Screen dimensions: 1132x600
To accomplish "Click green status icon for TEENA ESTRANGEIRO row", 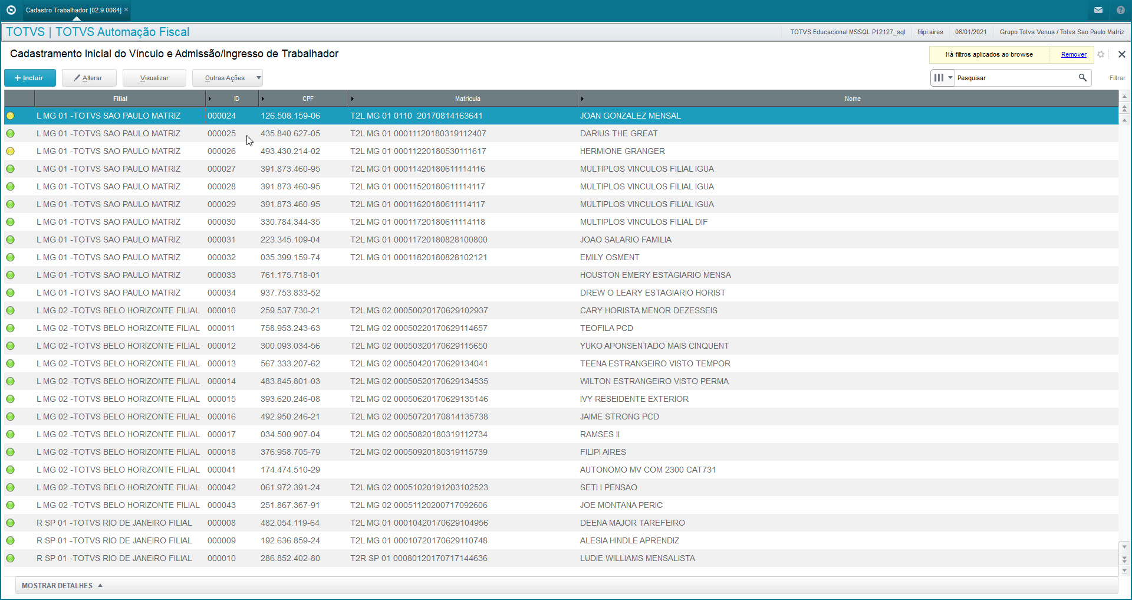I will pyautogui.click(x=11, y=363).
